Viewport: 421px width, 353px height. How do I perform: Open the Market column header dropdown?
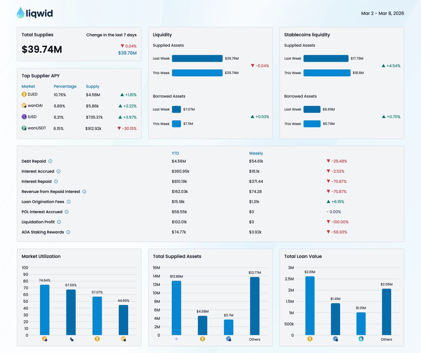[29, 86]
